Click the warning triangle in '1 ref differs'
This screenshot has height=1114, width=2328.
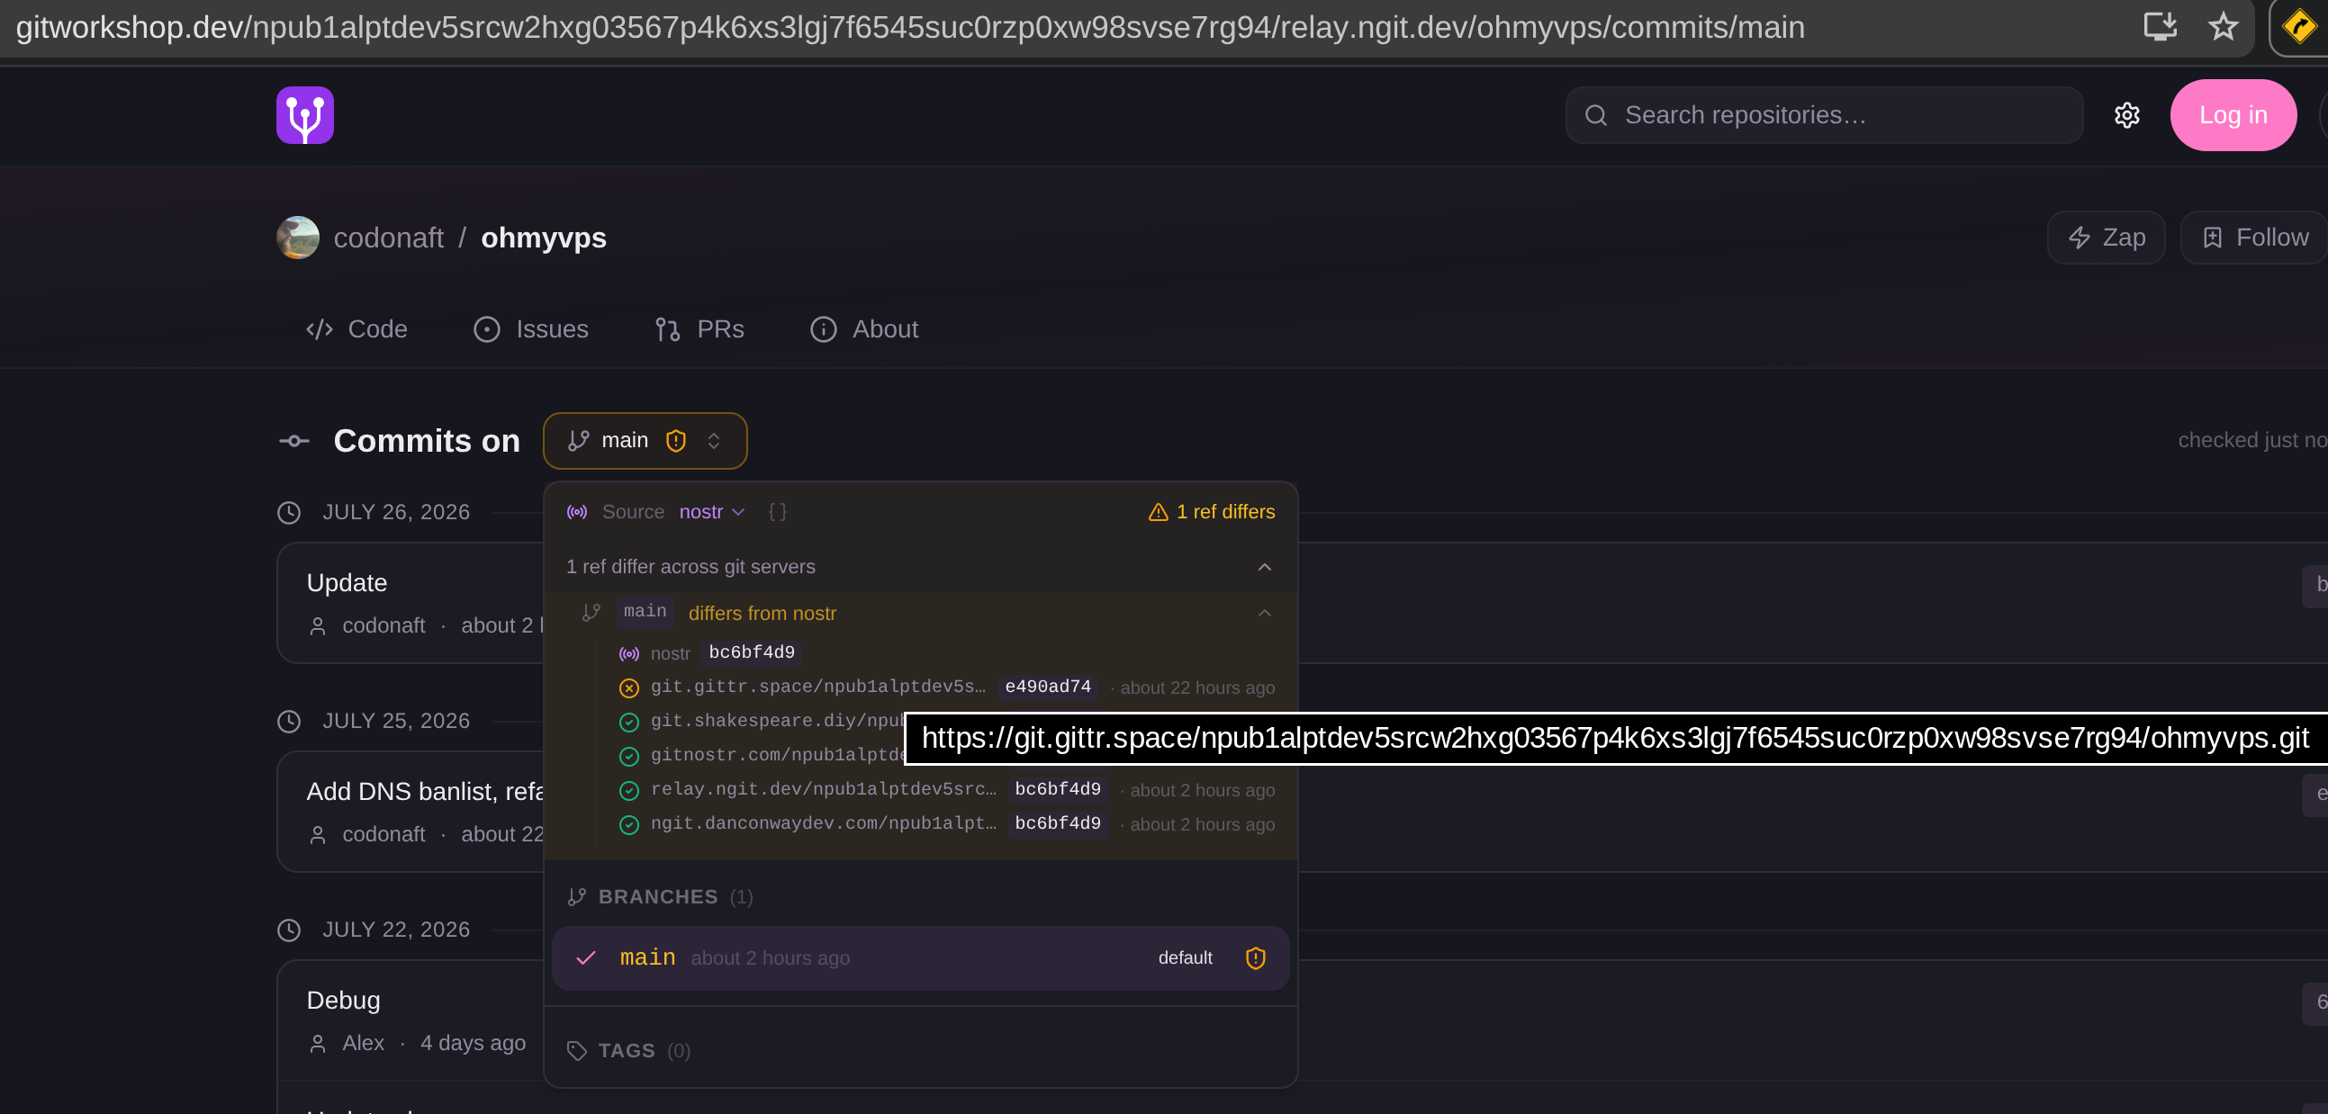[1158, 512]
